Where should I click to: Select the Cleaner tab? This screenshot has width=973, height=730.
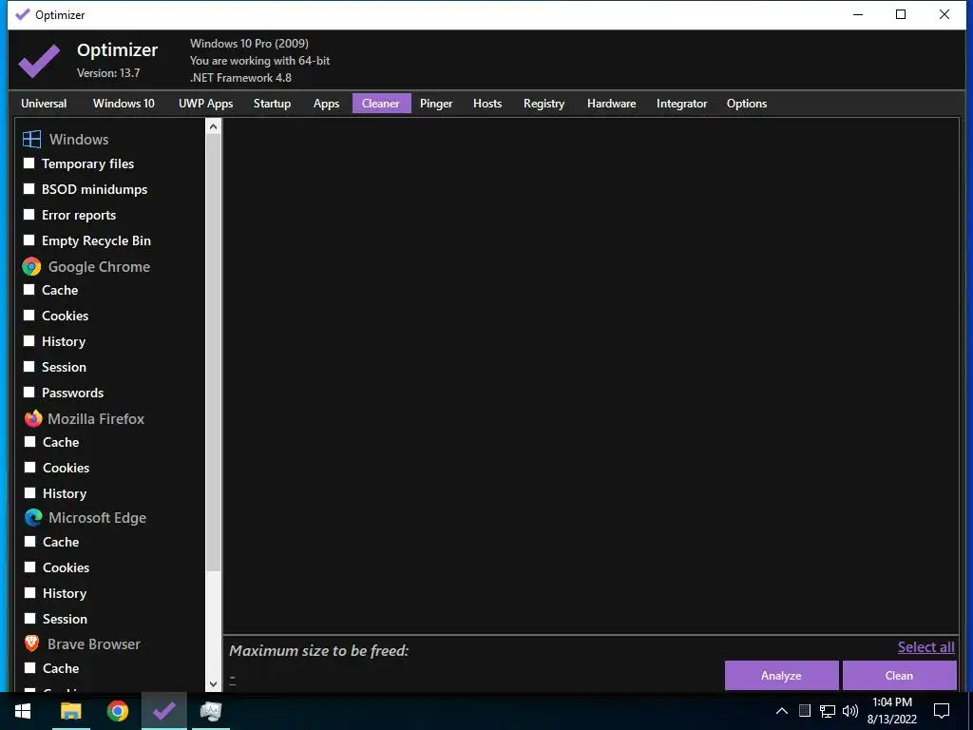(x=381, y=103)
